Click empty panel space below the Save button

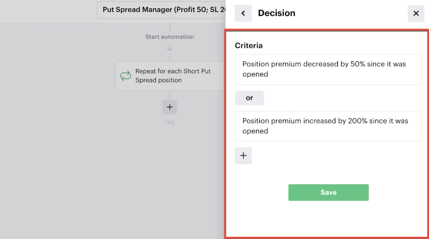click(x=328, y=220)
